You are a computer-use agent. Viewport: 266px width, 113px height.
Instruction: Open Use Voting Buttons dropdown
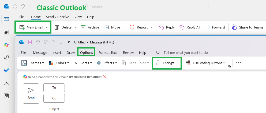(x=205, y=63)
